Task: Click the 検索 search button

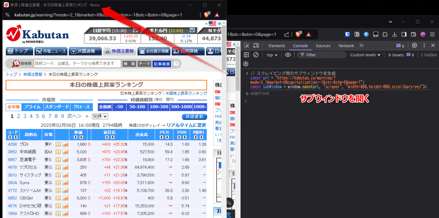Action: [129, 64]
